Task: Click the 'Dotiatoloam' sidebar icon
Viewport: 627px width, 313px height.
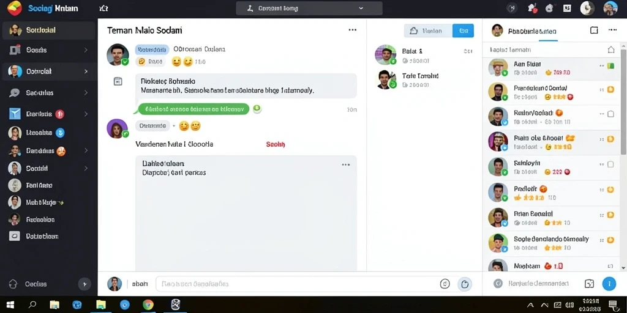Action: 15,236
